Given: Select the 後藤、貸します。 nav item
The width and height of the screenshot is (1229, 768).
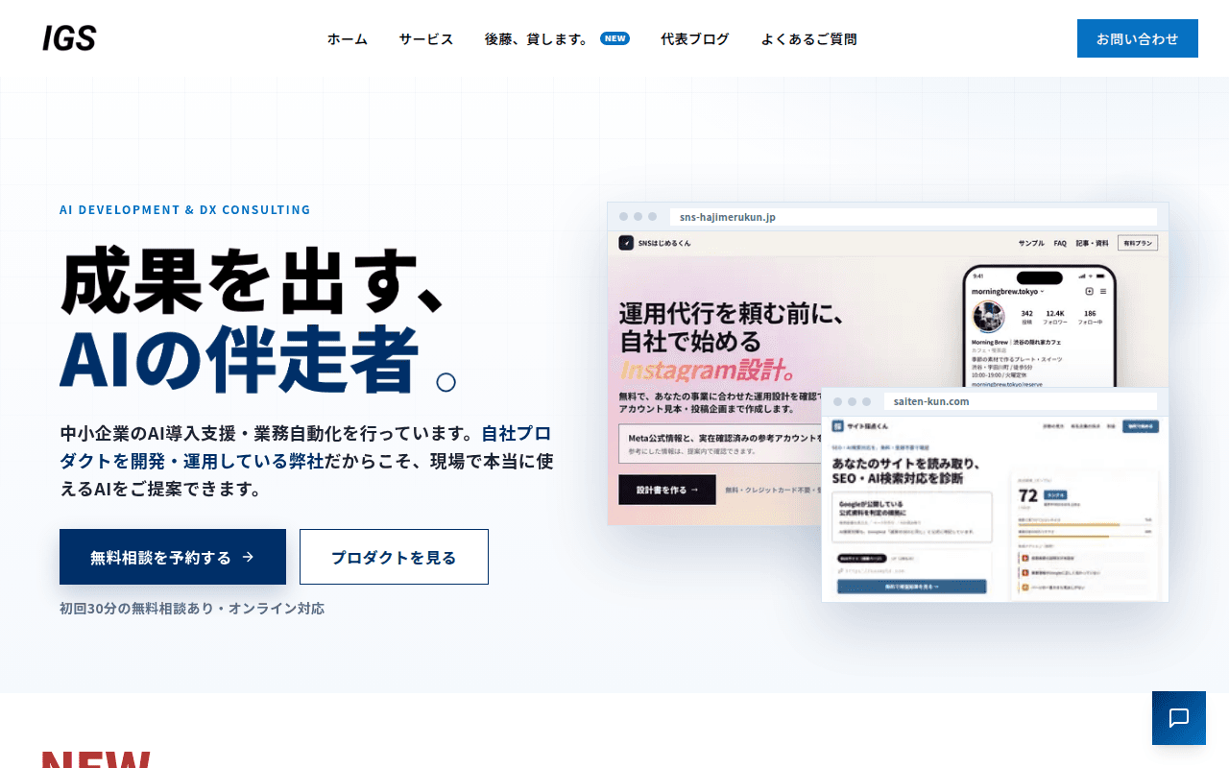Looking at the screenshot, I should coord(557,39).
